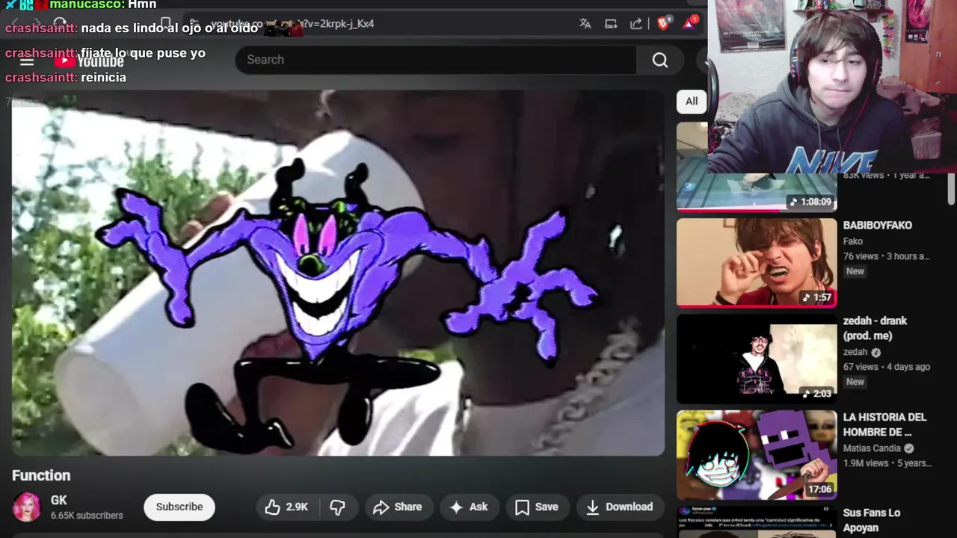
Task: Select the All filter chip
Action: (692, 102)
